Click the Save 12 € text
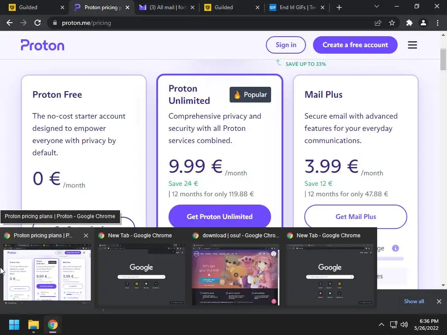The width and height of the screenshot is (447, 335). click(318, 184)
